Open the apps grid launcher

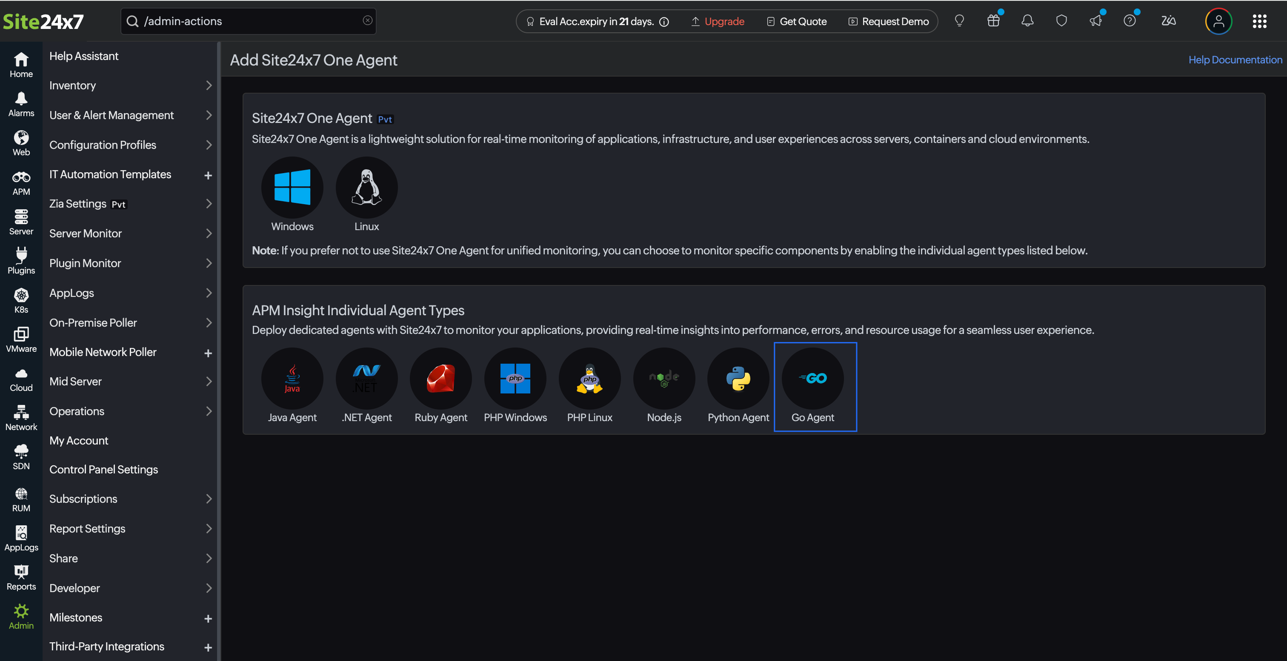pyautogui.click(x=1259, y=21)
